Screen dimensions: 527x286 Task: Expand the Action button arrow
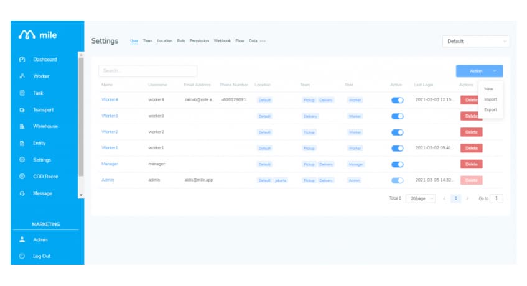495,71
